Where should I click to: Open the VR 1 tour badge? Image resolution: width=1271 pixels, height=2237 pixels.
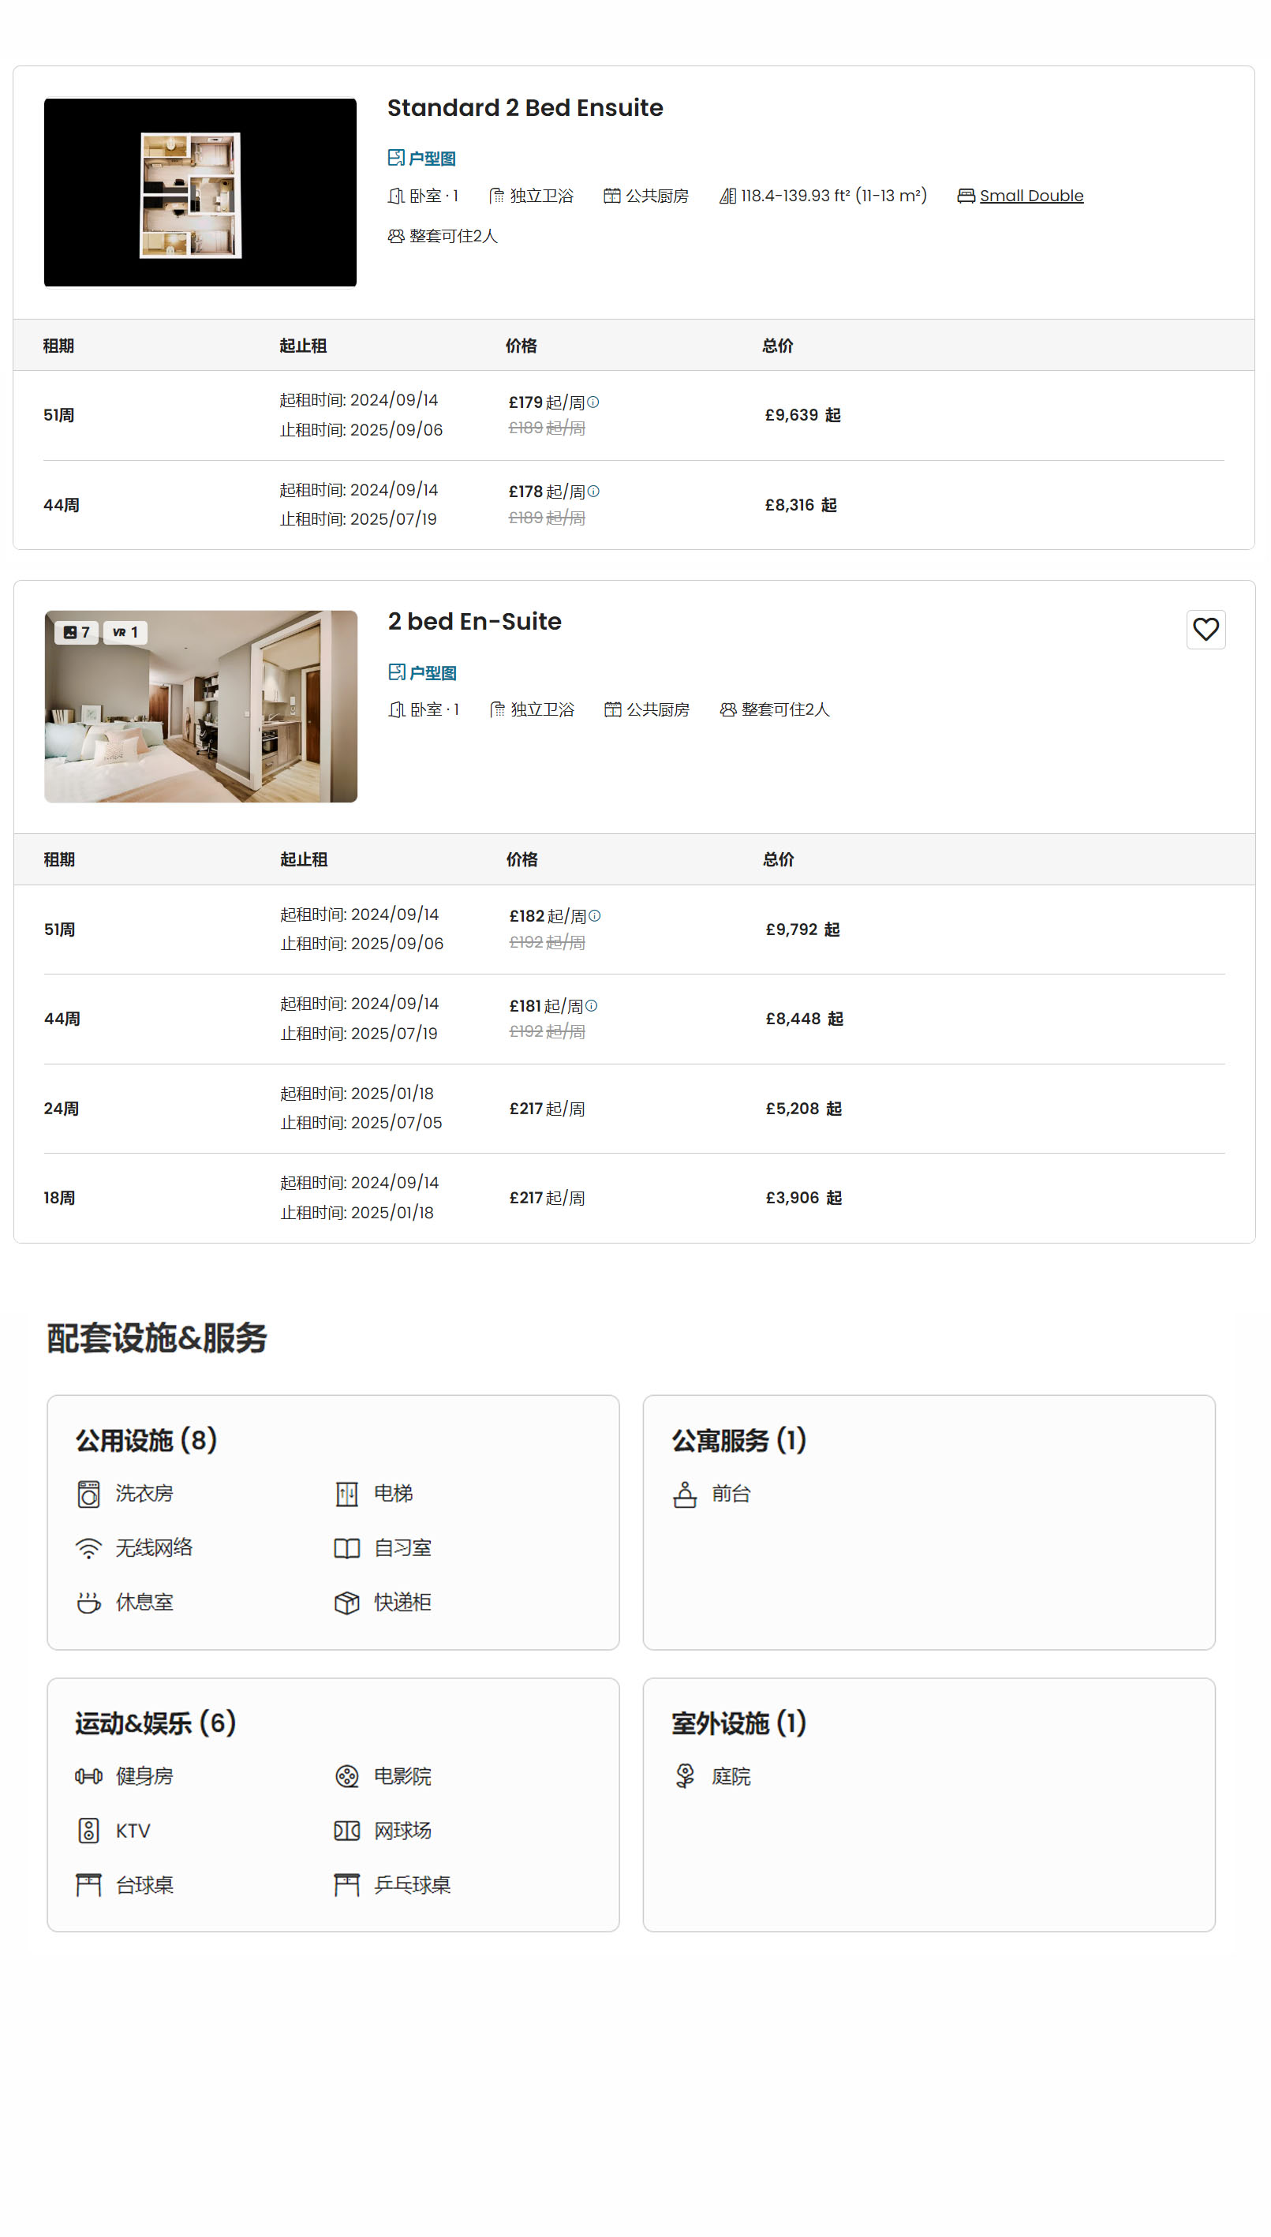pyautogui.click(x=125, y=632)
